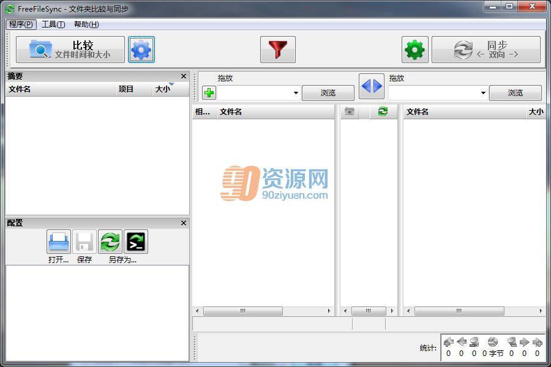Viewport: 551px width, 367px height.
Task: Click the last statistics icon, create-right plus
Action: [x=538, y=342]
